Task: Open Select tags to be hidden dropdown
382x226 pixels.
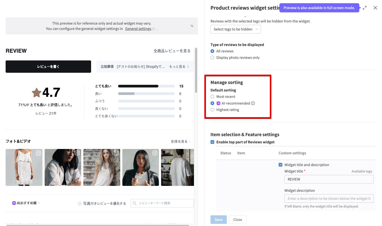Action: point(236,29)
